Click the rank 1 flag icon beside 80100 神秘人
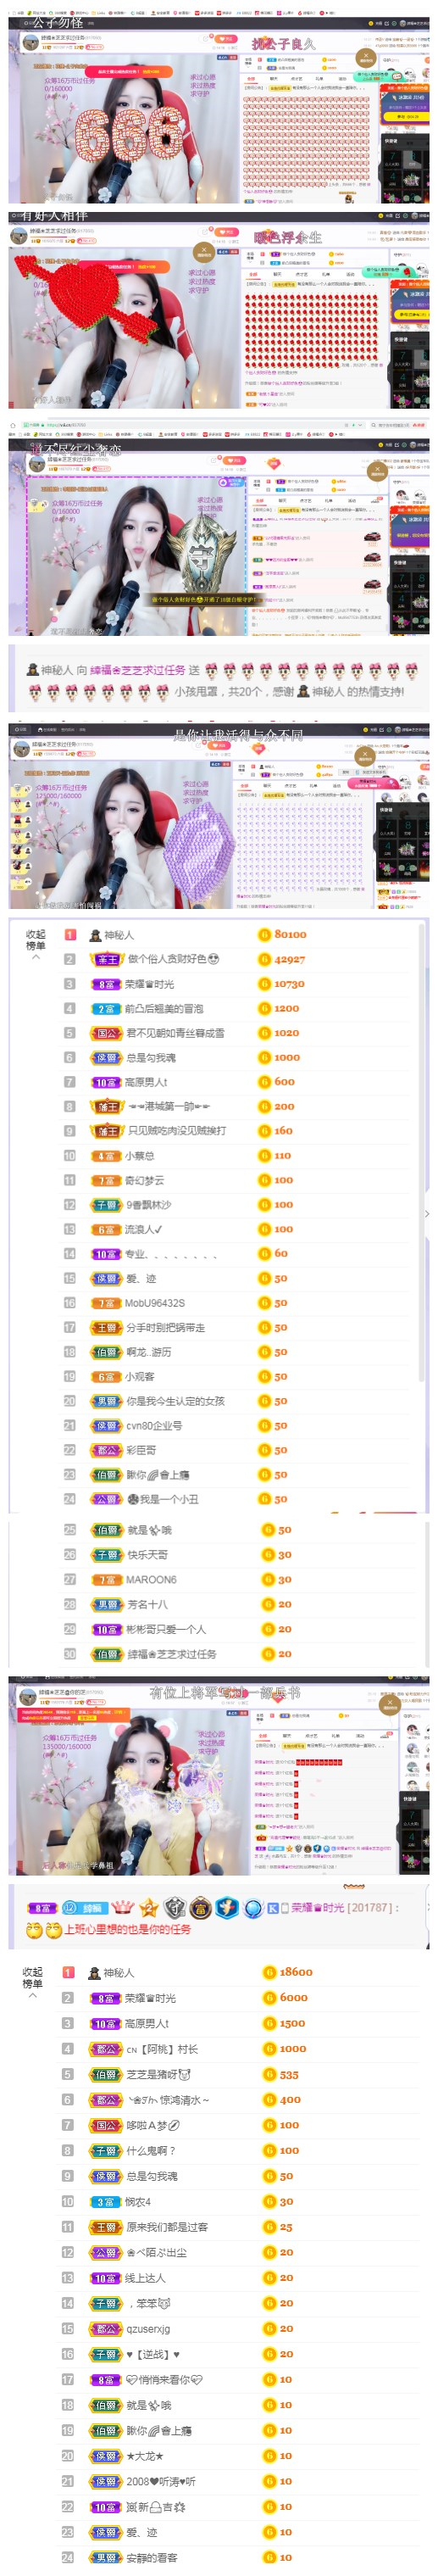The width and height of the screenshot is (438, 2576). 70,934
